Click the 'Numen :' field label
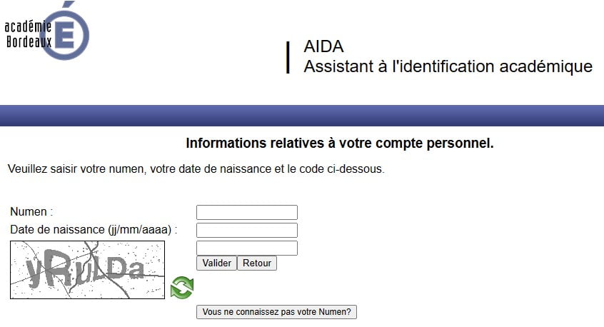This screenshot has height=327, width=604. (x=31, y=212)
